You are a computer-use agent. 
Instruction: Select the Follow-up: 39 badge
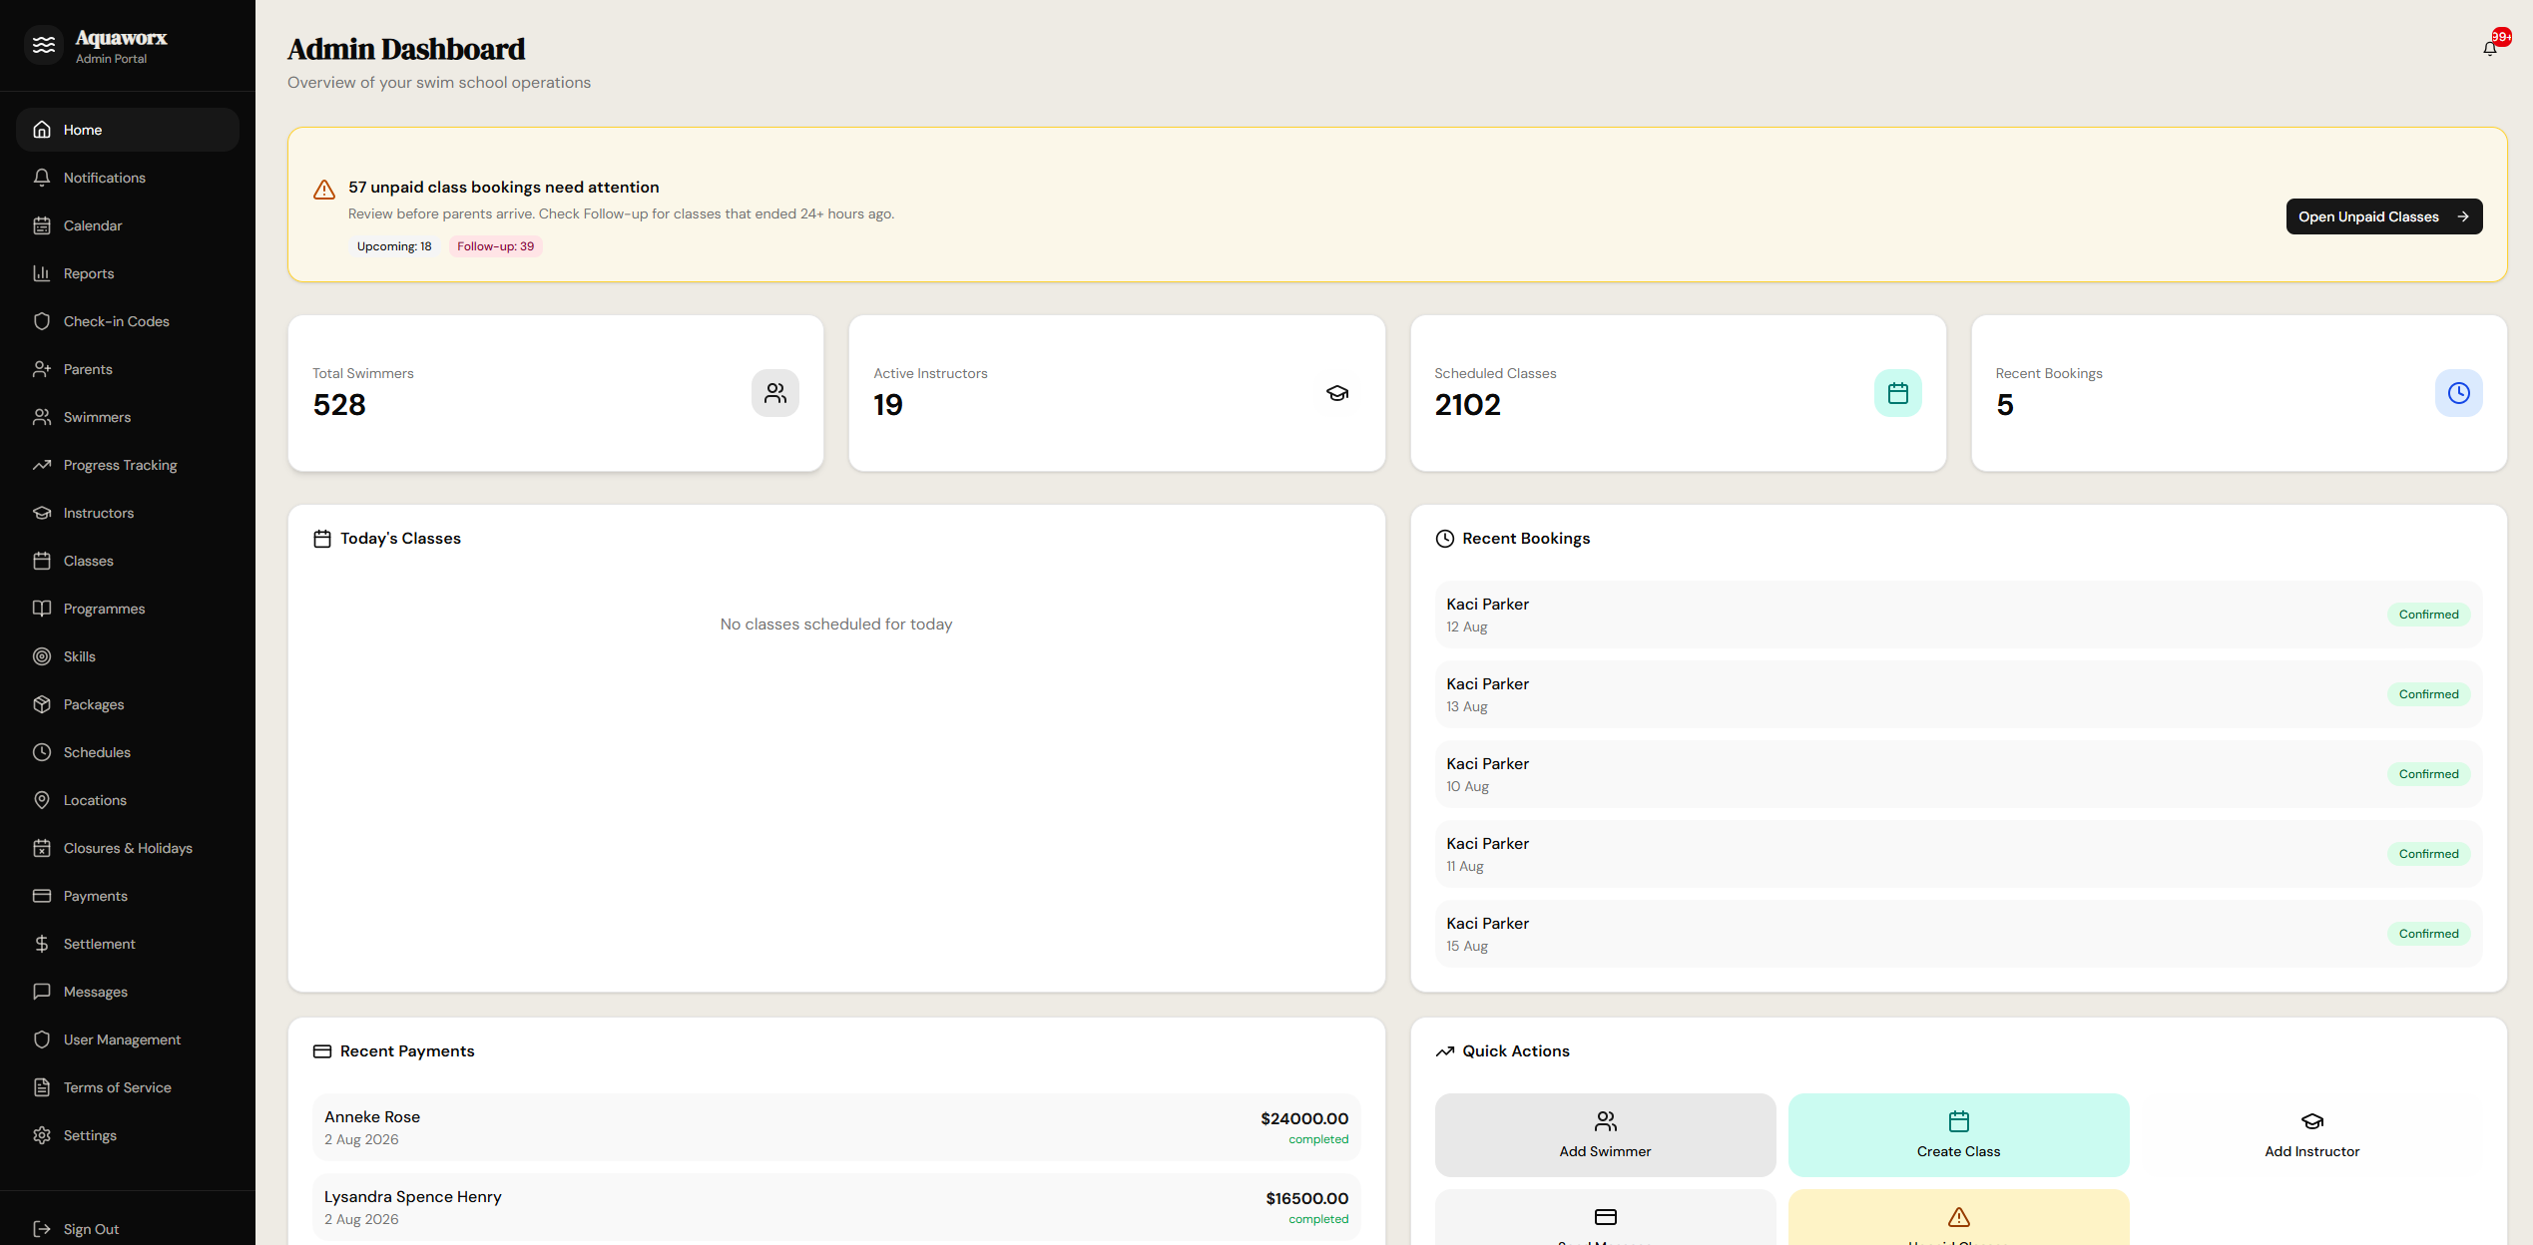pyautogui.click(x=495, y=246)
